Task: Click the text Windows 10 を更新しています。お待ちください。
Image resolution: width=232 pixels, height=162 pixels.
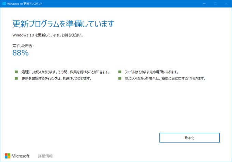Action: click(x=48, y=35)
